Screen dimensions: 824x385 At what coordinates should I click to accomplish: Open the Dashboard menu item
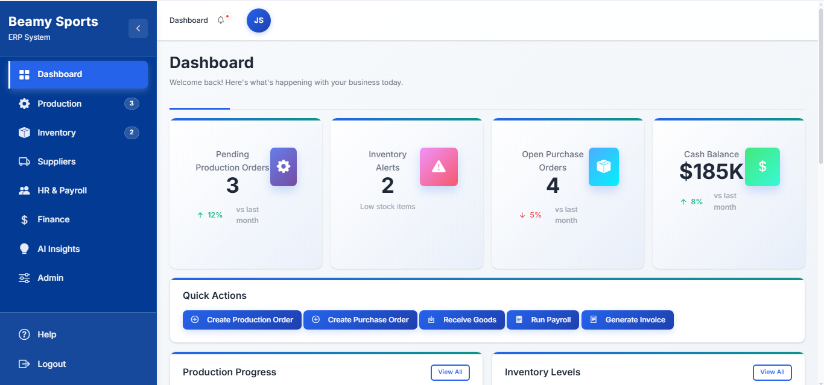click(x=78, y=75)
